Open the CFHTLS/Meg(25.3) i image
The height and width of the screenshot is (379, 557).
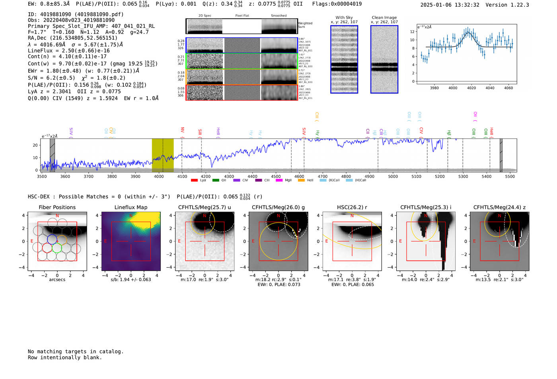[x=426, y=241]
